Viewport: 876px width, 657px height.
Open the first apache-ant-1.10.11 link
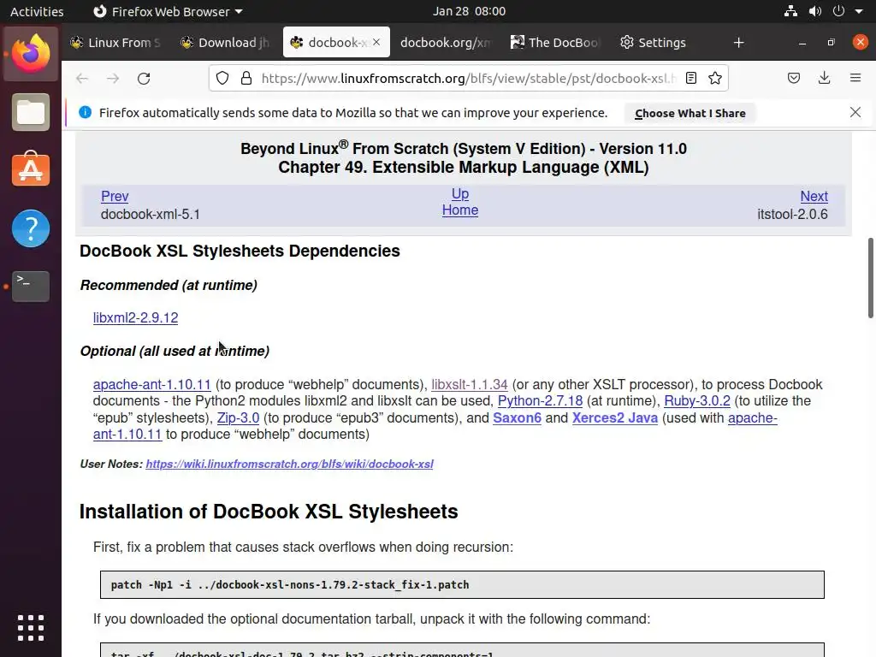pyautogui.click(x=152, y=384)
